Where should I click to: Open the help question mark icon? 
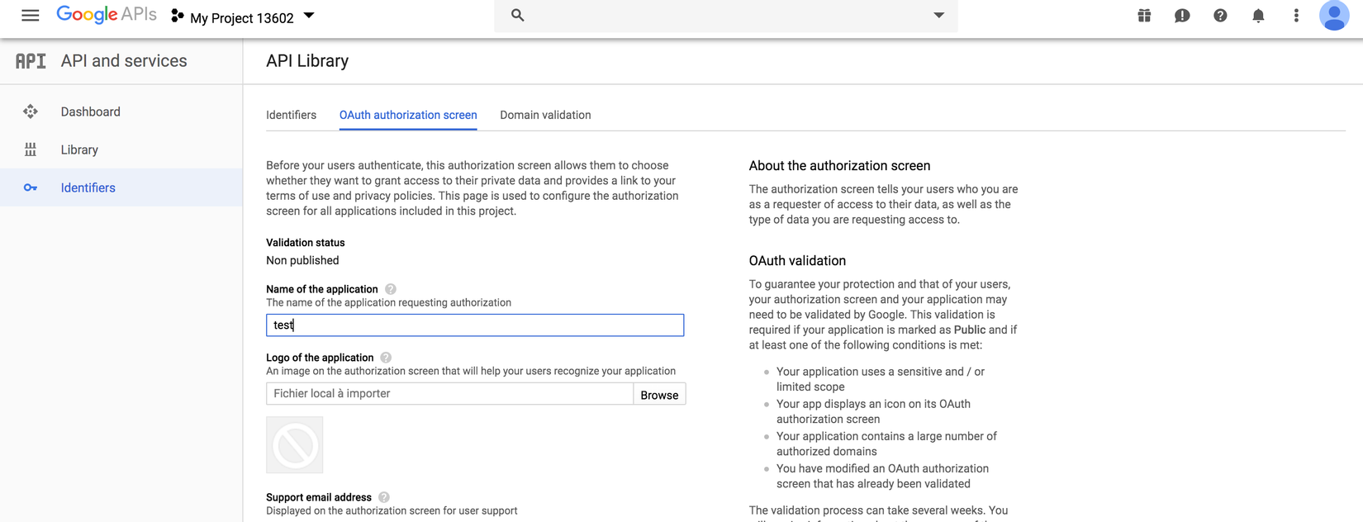1220,16
